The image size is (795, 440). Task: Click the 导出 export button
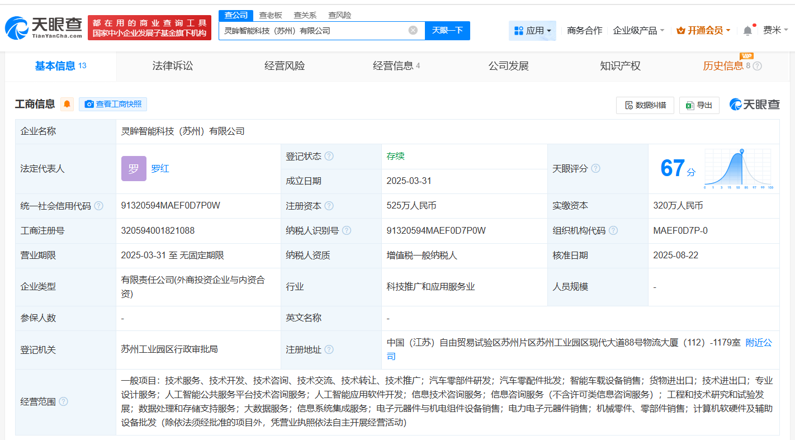point(699,105)
